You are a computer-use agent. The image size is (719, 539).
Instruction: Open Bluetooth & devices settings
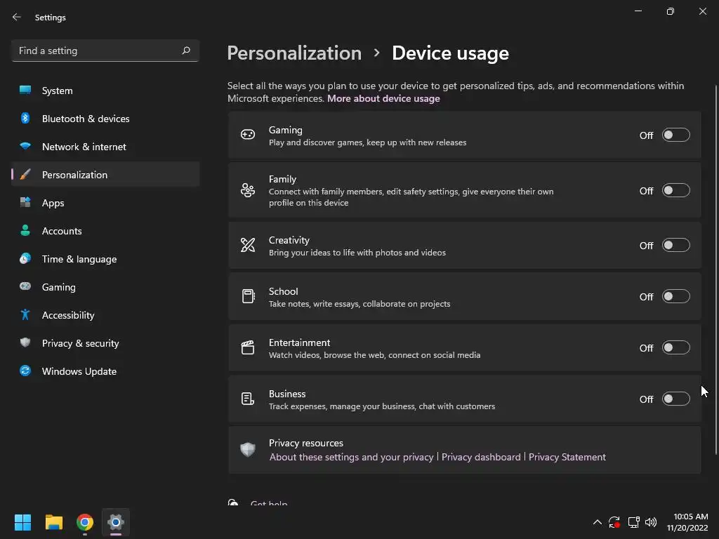(x=86, y=119)
